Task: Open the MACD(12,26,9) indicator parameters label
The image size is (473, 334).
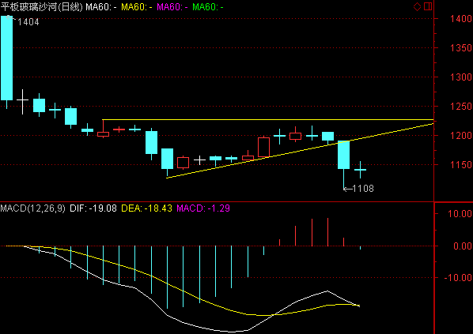Action: coord(33,208)
